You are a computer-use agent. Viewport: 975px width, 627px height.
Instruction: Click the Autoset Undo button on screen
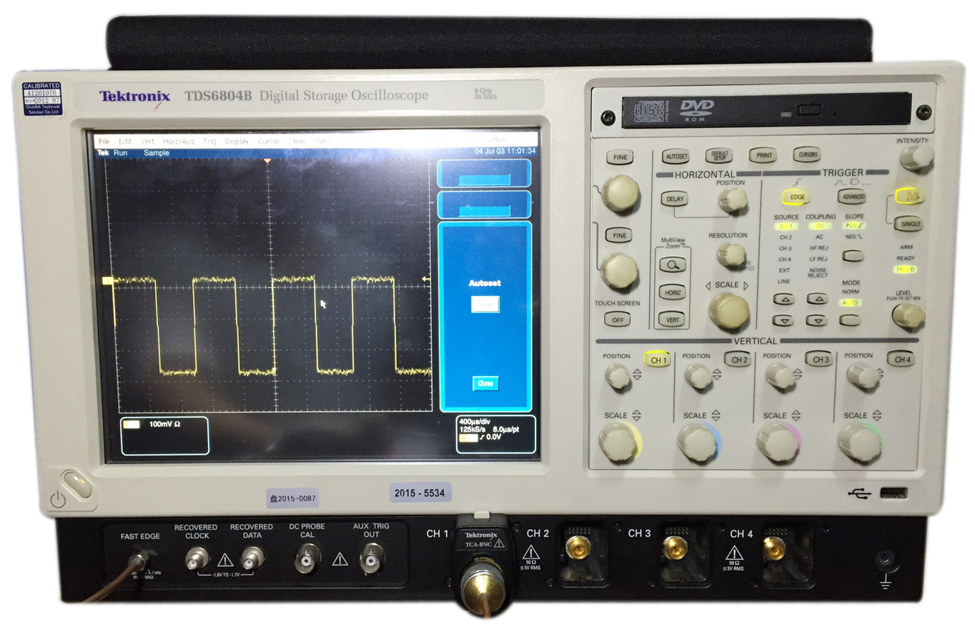tap(485, 305)
